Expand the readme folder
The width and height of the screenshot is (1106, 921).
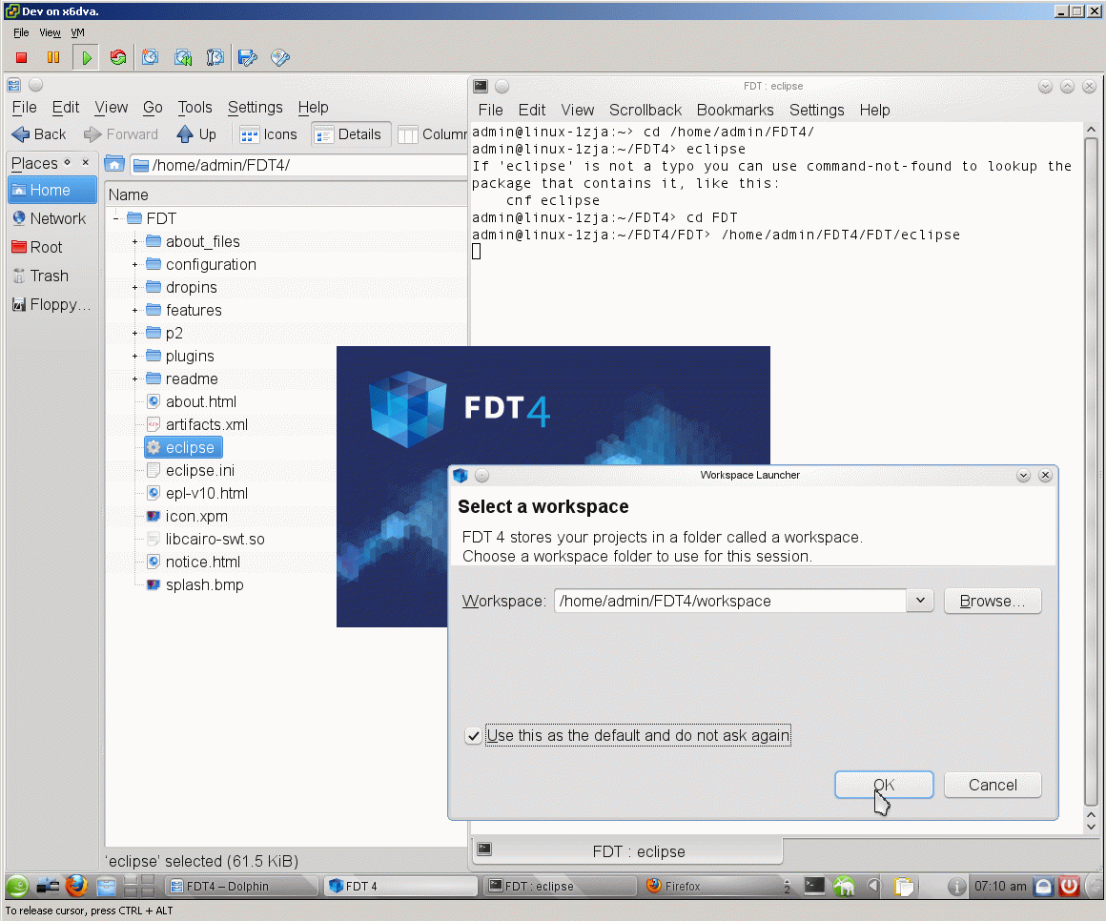134,379
